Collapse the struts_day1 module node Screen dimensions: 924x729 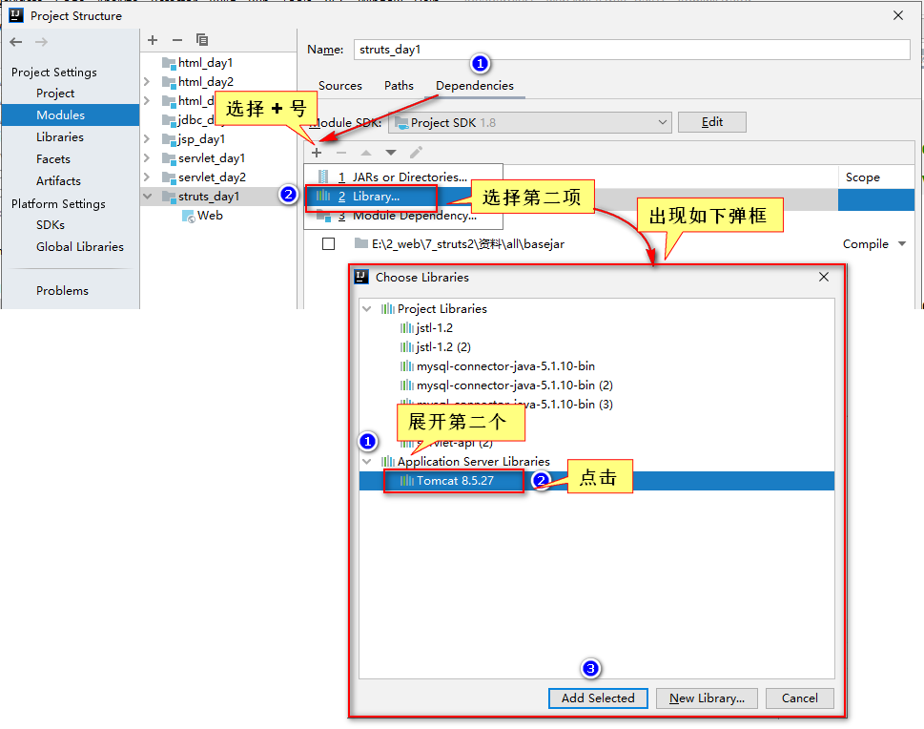point(147,196)
